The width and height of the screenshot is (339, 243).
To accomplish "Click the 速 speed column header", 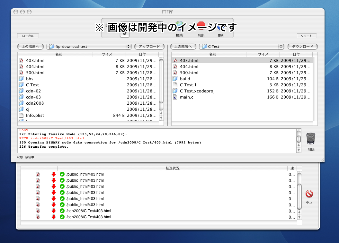I will point(292,168).
